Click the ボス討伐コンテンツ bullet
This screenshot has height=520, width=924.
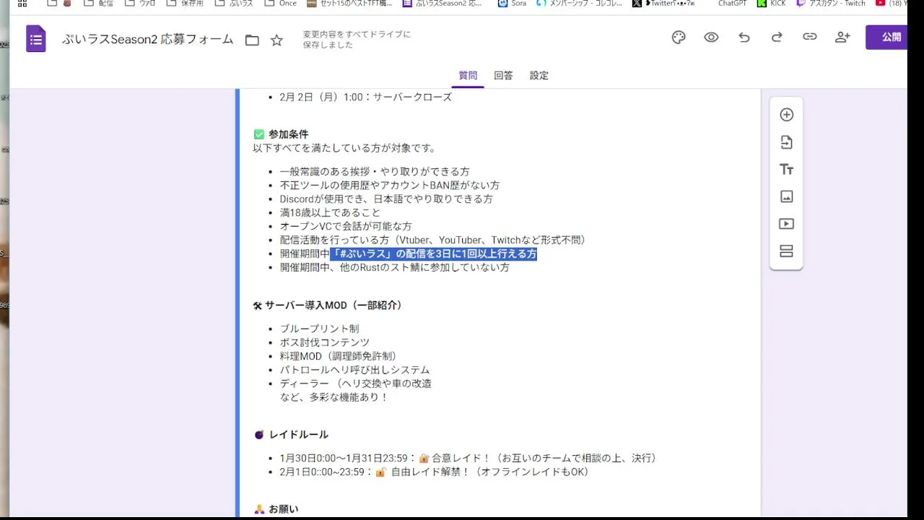(x=325, y=342)
